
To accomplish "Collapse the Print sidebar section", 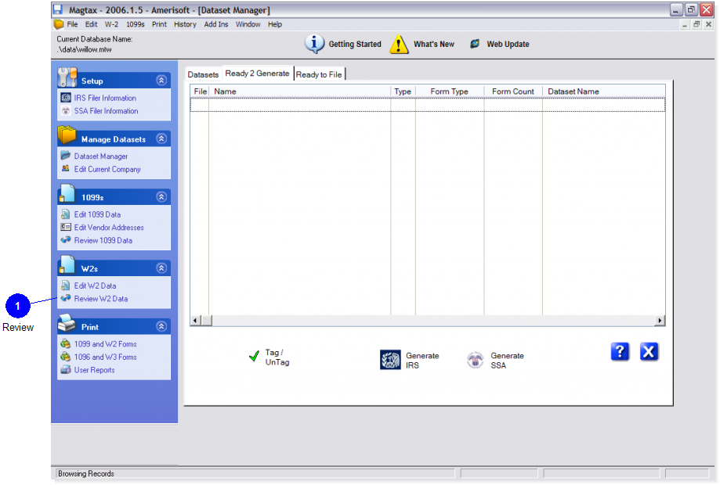I will click(x=161, y=326).
